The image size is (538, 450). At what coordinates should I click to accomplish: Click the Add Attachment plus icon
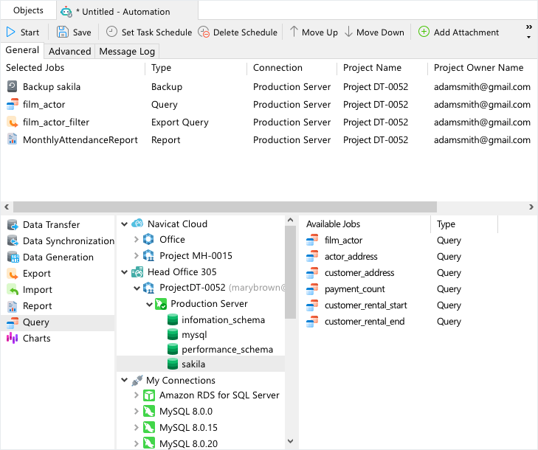tap(424, 32)
